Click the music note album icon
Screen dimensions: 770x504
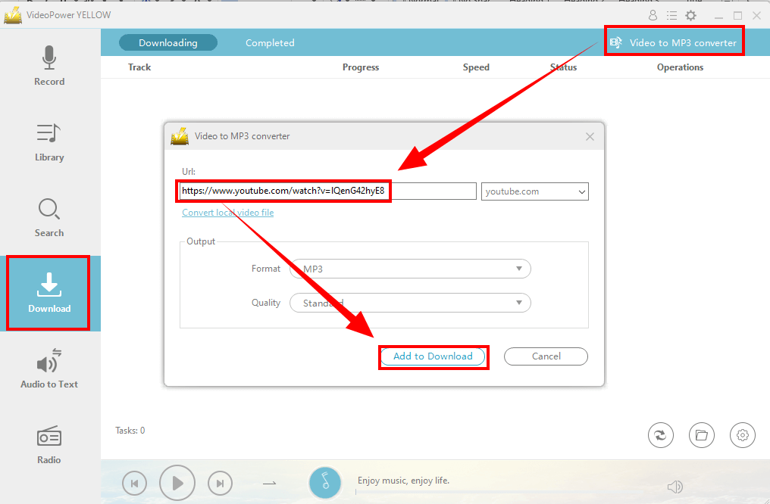[325, 482]
